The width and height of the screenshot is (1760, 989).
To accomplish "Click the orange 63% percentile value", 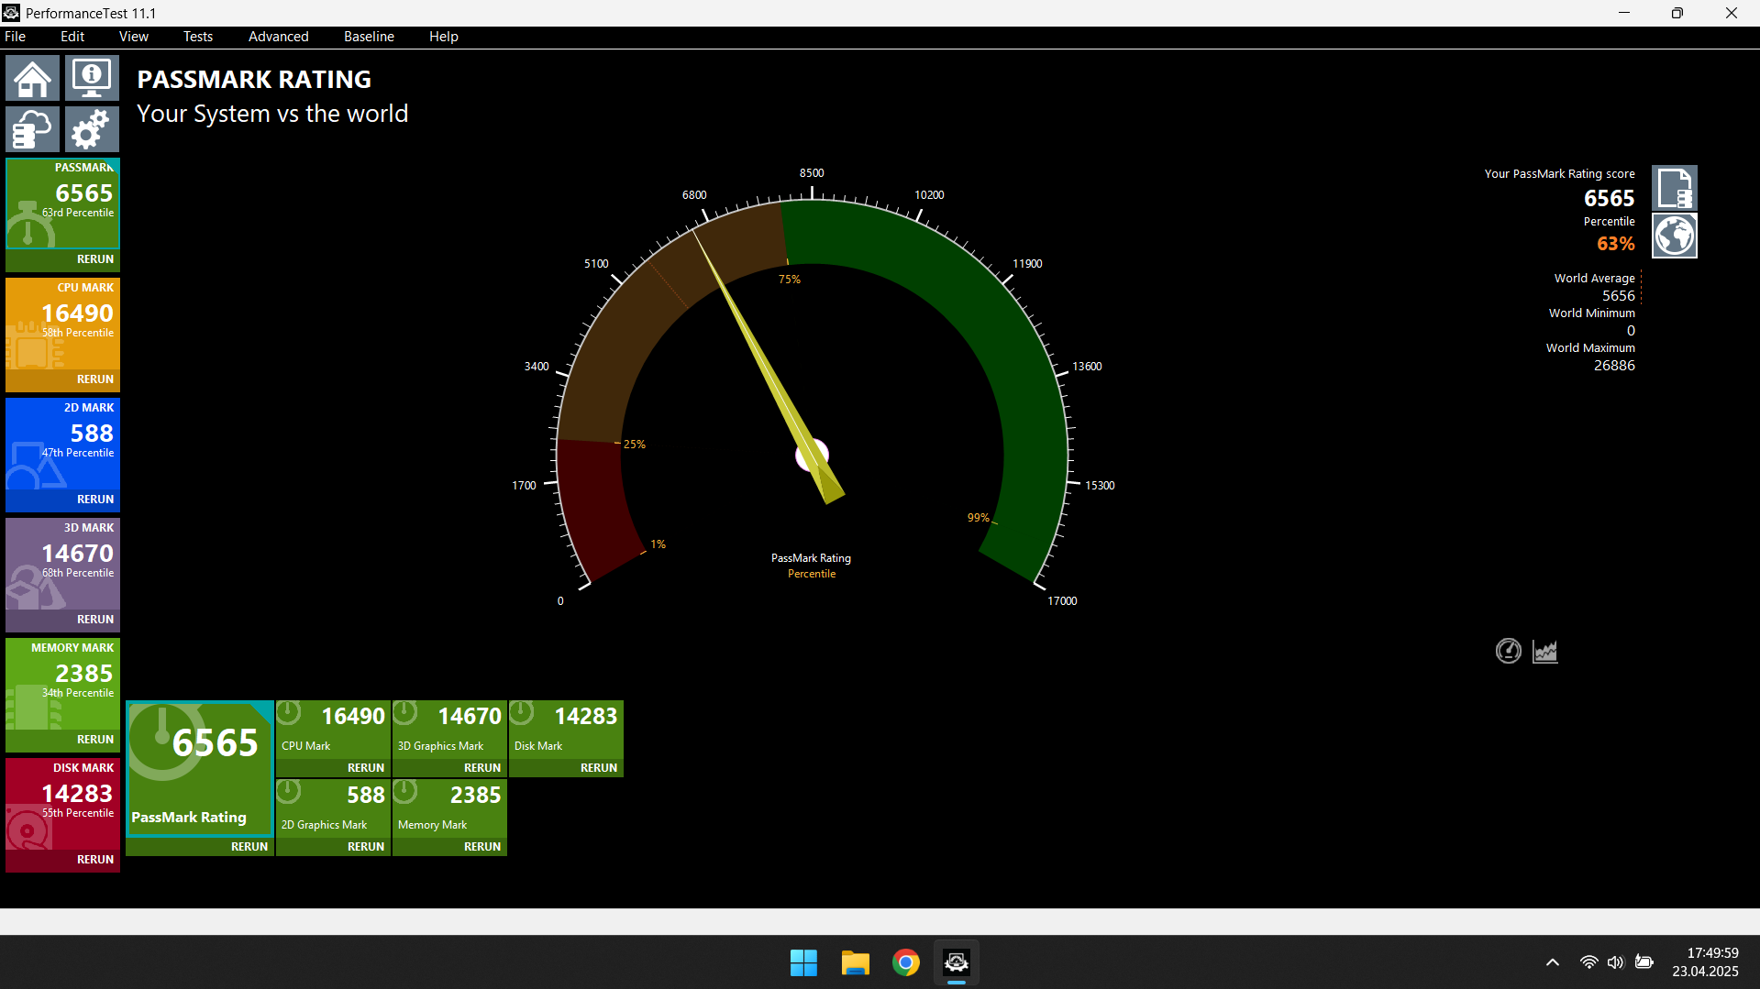I will click(x=1616, y=244).
